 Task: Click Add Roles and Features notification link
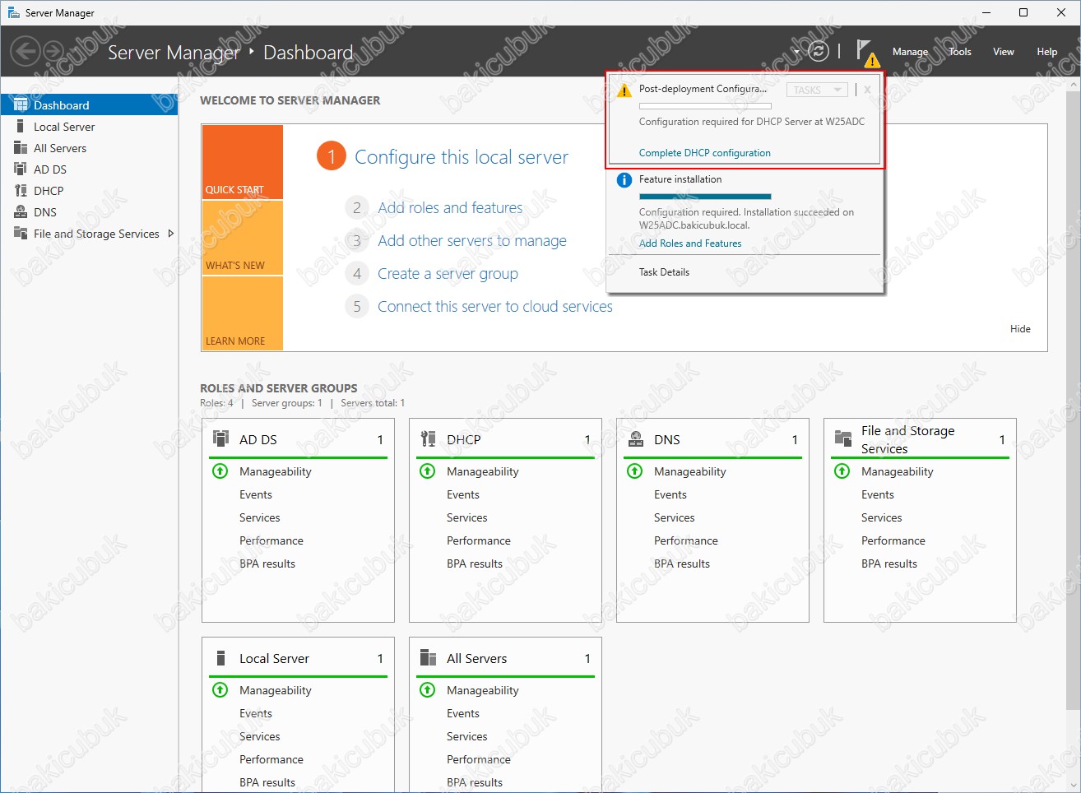tap(690, 243)
